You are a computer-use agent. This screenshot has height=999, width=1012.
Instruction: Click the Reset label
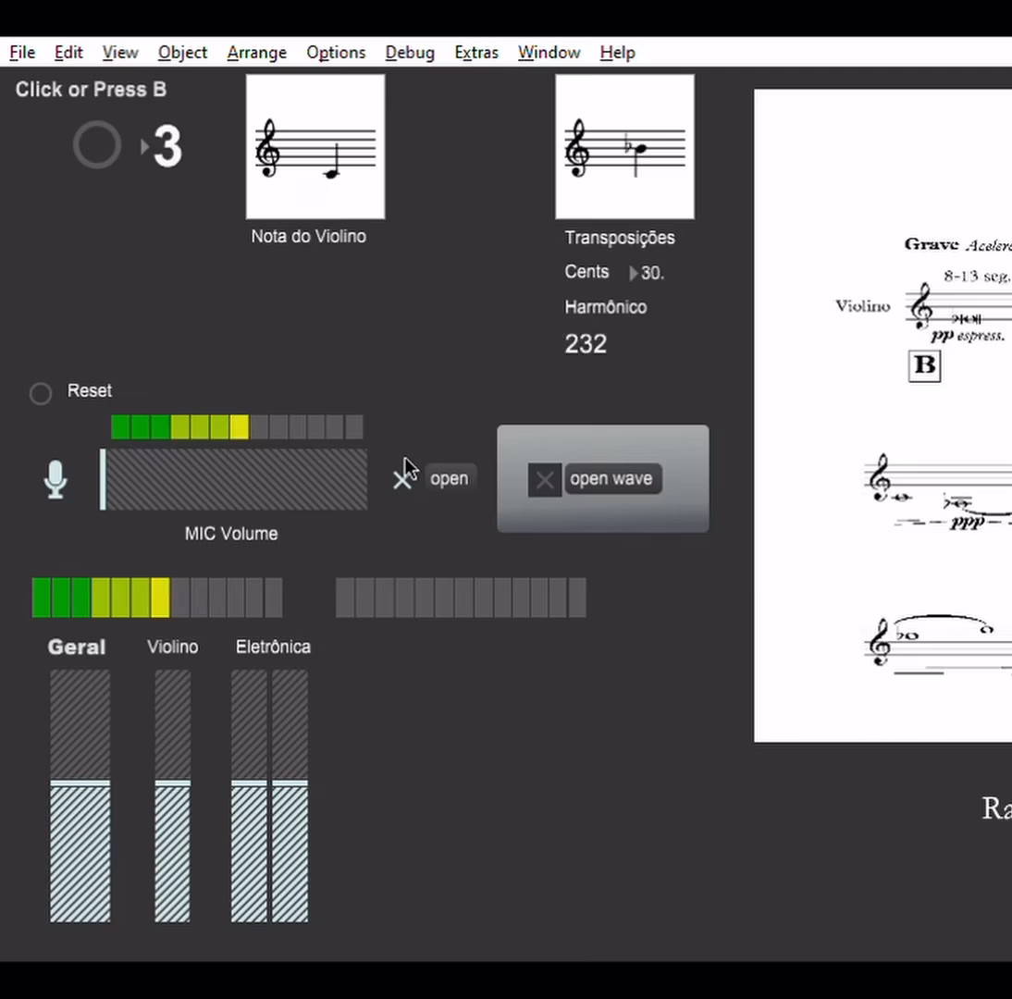[90, 390]
